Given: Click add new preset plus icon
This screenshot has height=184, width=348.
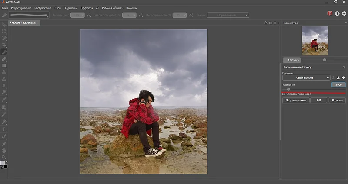Looking at the screenshot, I should 343,78.
